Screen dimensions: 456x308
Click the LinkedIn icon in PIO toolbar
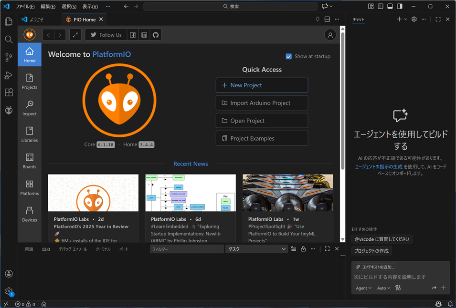click(x=144, y=35)
